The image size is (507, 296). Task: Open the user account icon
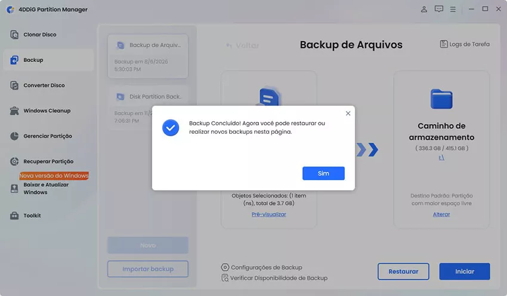tap(424, 9)
